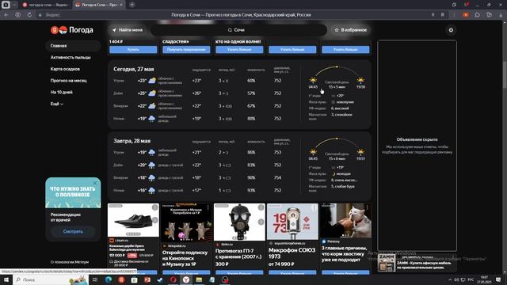This screenshot has width=507, height=285.
Task: Click Узнать больше under кто на одной волне
Action: tap(239, 49)
